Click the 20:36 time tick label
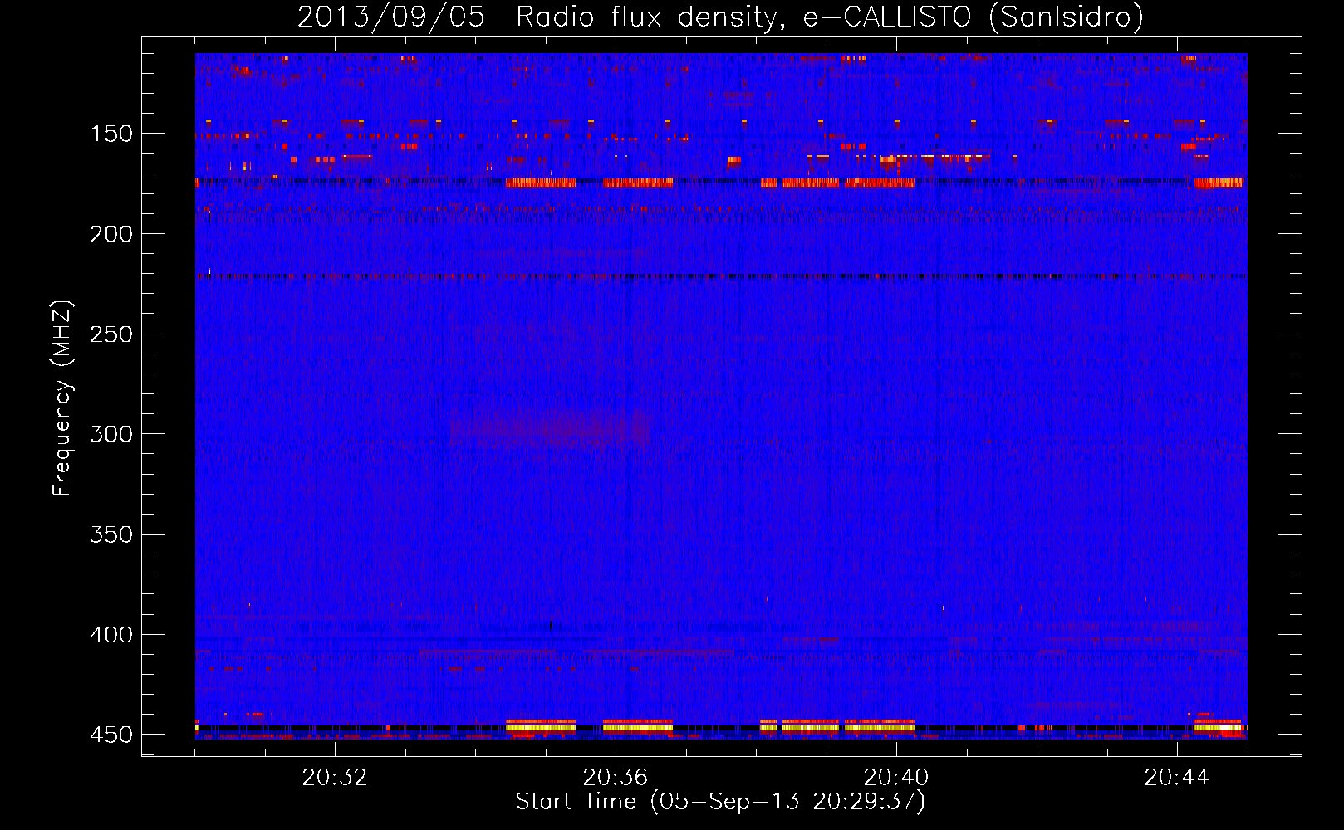1344x830 pixels. tap(616, 778)
